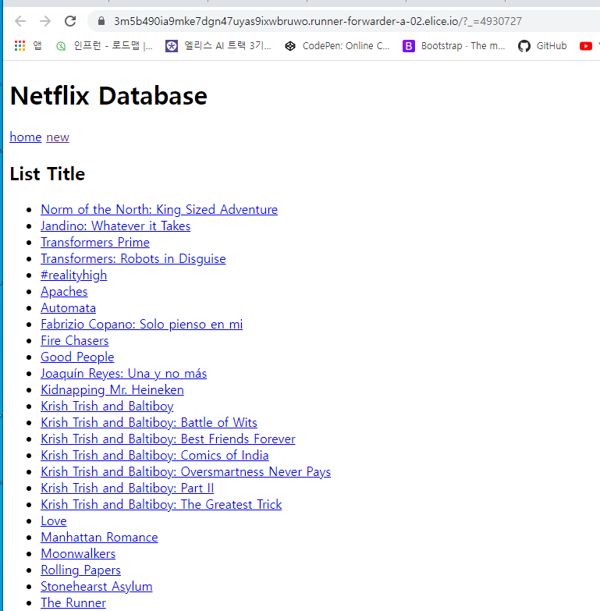The width and height of the screenshot is (600, 611).
Task: Open Krish Trish and Baltiboy: Battle of Wits
Action: [149, 422]
